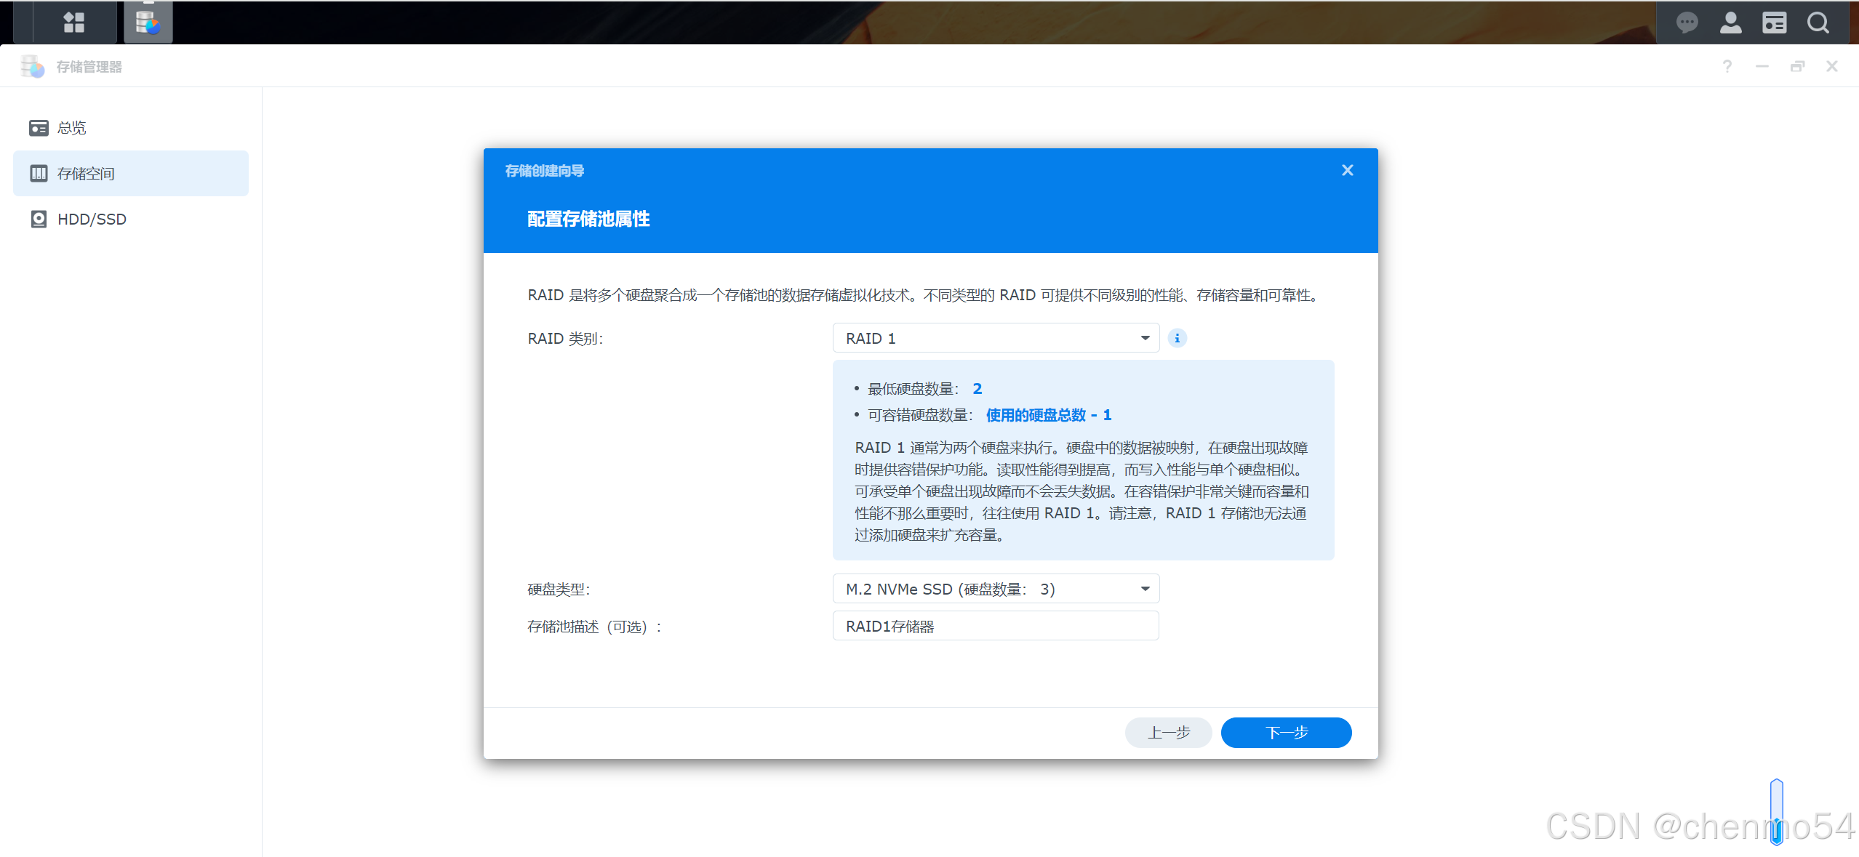Click the search magnifier icon
The height and width of the screenshot is (857, 1859).
[1818, 23]
